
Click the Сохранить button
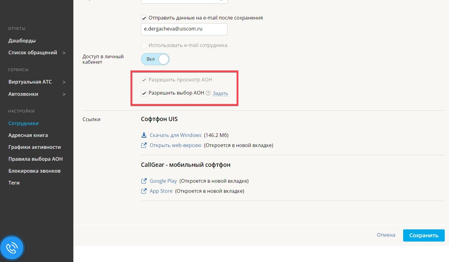(x=424, y=235)
